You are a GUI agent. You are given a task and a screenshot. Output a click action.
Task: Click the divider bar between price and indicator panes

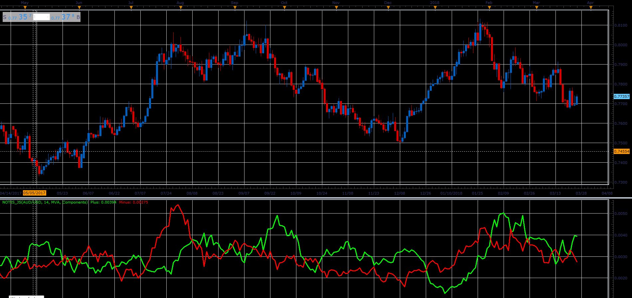click(316, 198)
